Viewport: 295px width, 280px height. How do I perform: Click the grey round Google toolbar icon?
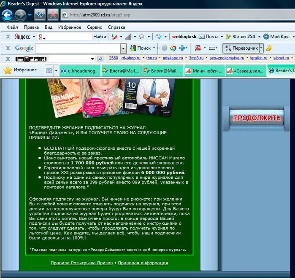click(164, 48)
